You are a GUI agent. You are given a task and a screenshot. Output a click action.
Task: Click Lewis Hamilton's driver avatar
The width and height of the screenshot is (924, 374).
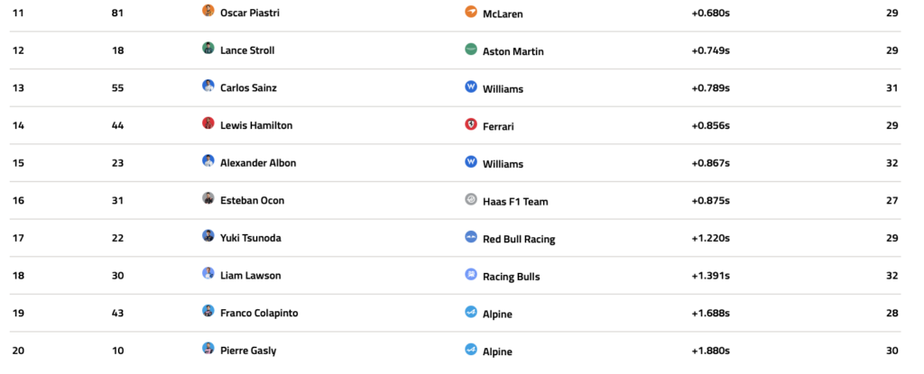[208, 123]
